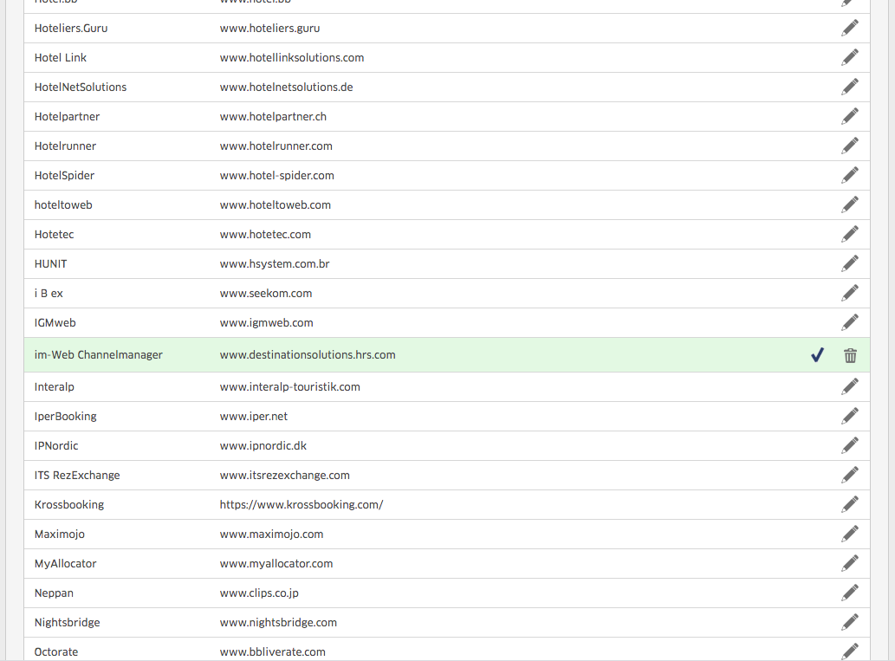Image resolution: width=895 pixels, height=661 pixels.
Task: Click the HUNIT edit pencil
Action: [x=849, y=263]
